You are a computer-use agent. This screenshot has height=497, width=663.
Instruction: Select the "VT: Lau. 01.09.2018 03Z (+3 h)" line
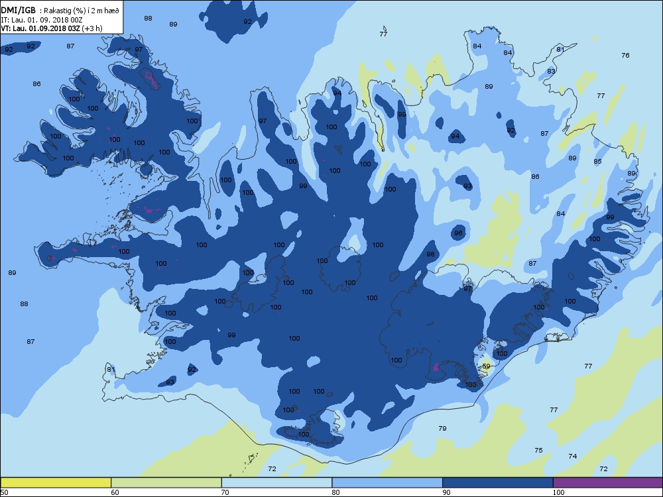[x=52, y=28]
